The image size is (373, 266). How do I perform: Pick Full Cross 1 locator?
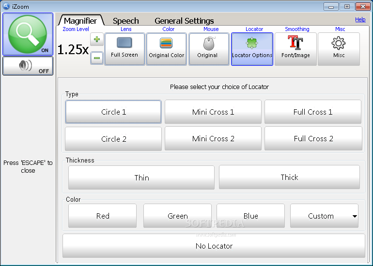coord(313,112)
